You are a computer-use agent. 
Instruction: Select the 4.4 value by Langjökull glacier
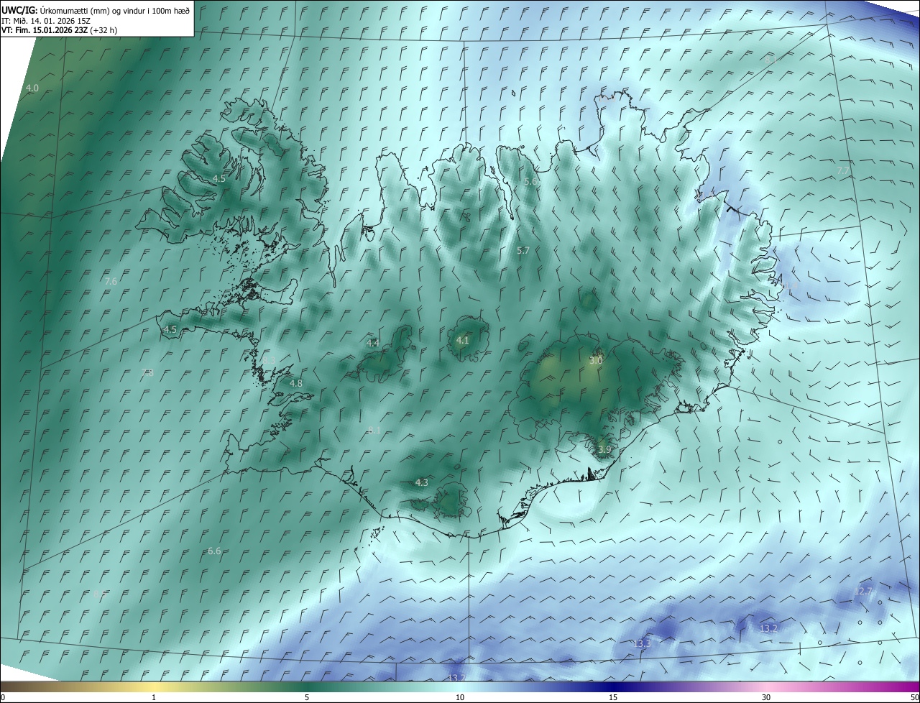373,344
